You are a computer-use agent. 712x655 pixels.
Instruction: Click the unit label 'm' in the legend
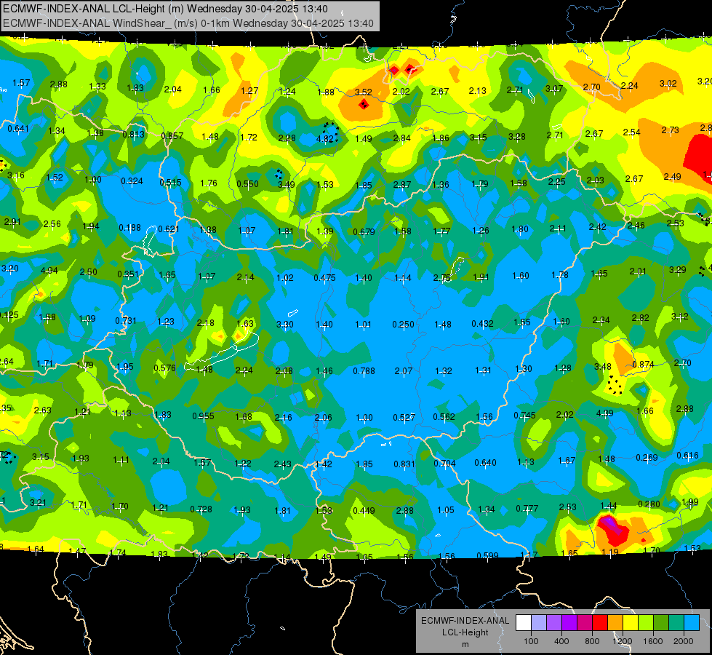(x=465, y=644)
